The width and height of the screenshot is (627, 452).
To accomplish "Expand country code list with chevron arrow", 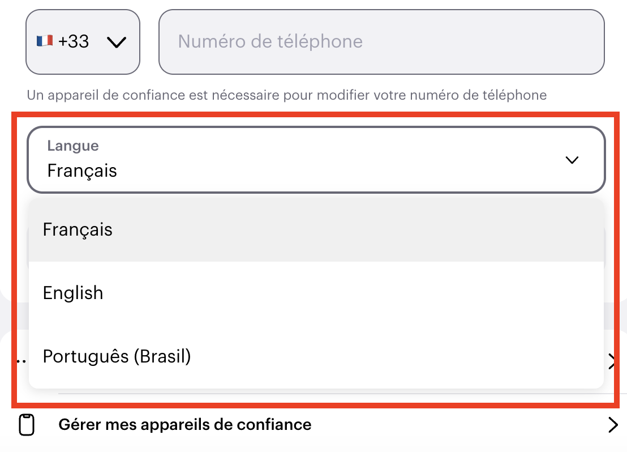I will 117,42.
